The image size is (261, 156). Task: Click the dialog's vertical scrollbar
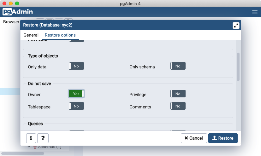238,67
